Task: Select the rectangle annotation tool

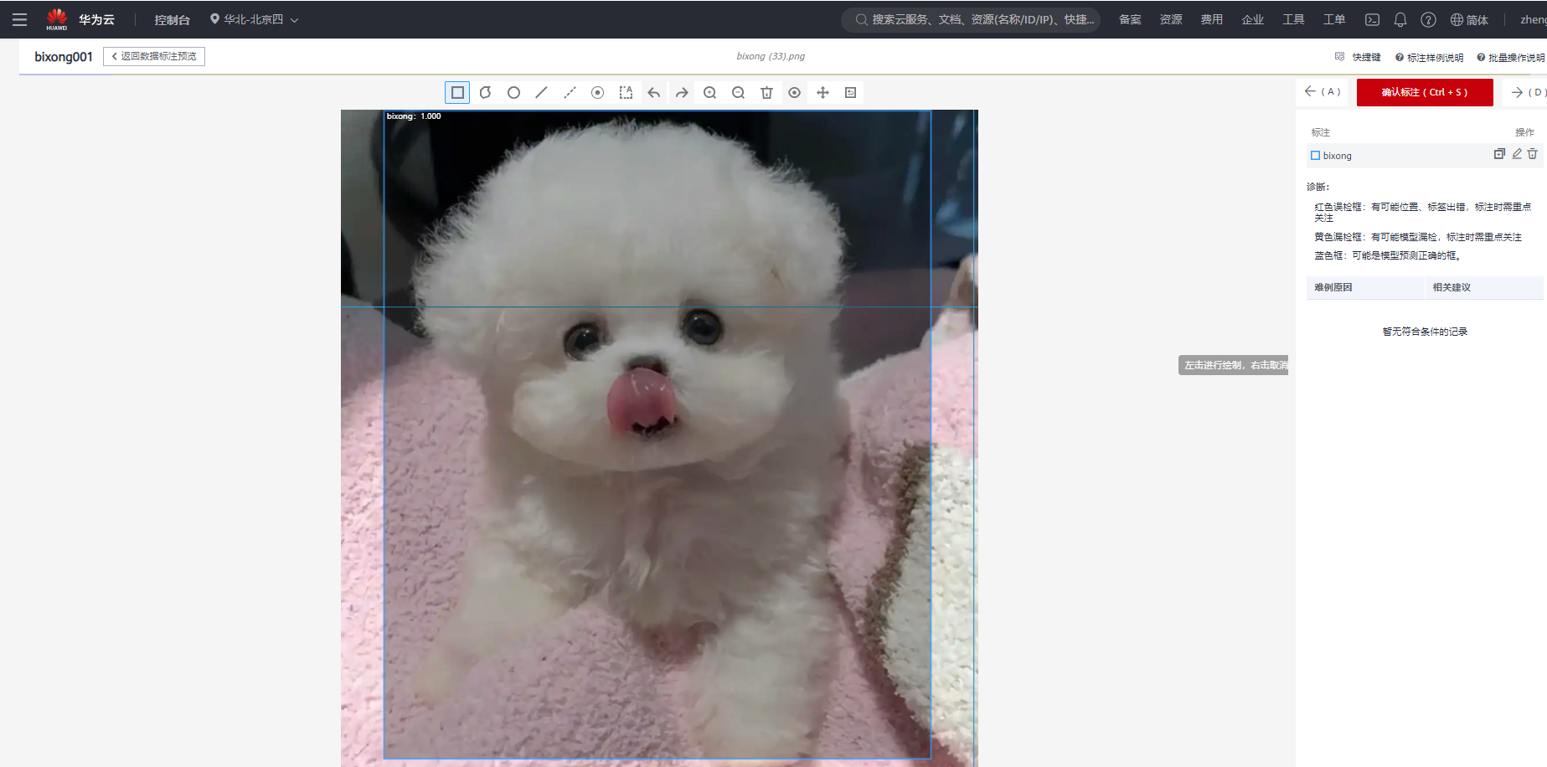Action: [x=457, y=93]
